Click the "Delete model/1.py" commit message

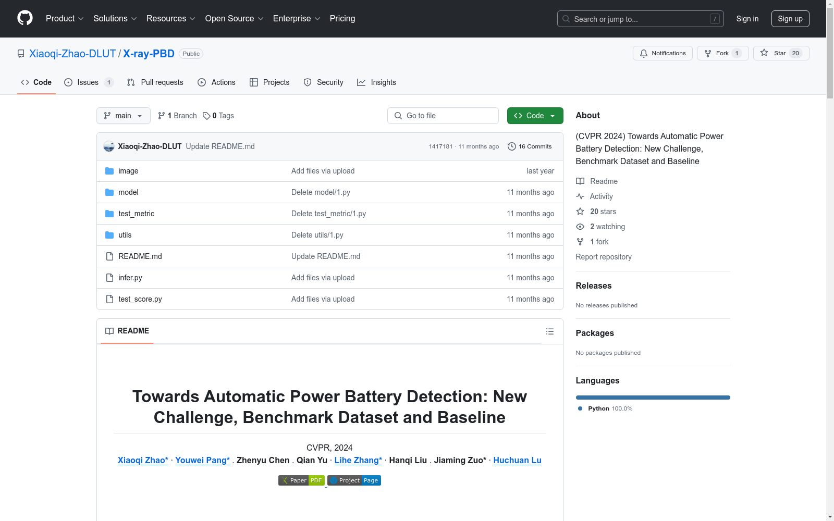(x=321, y=192)
